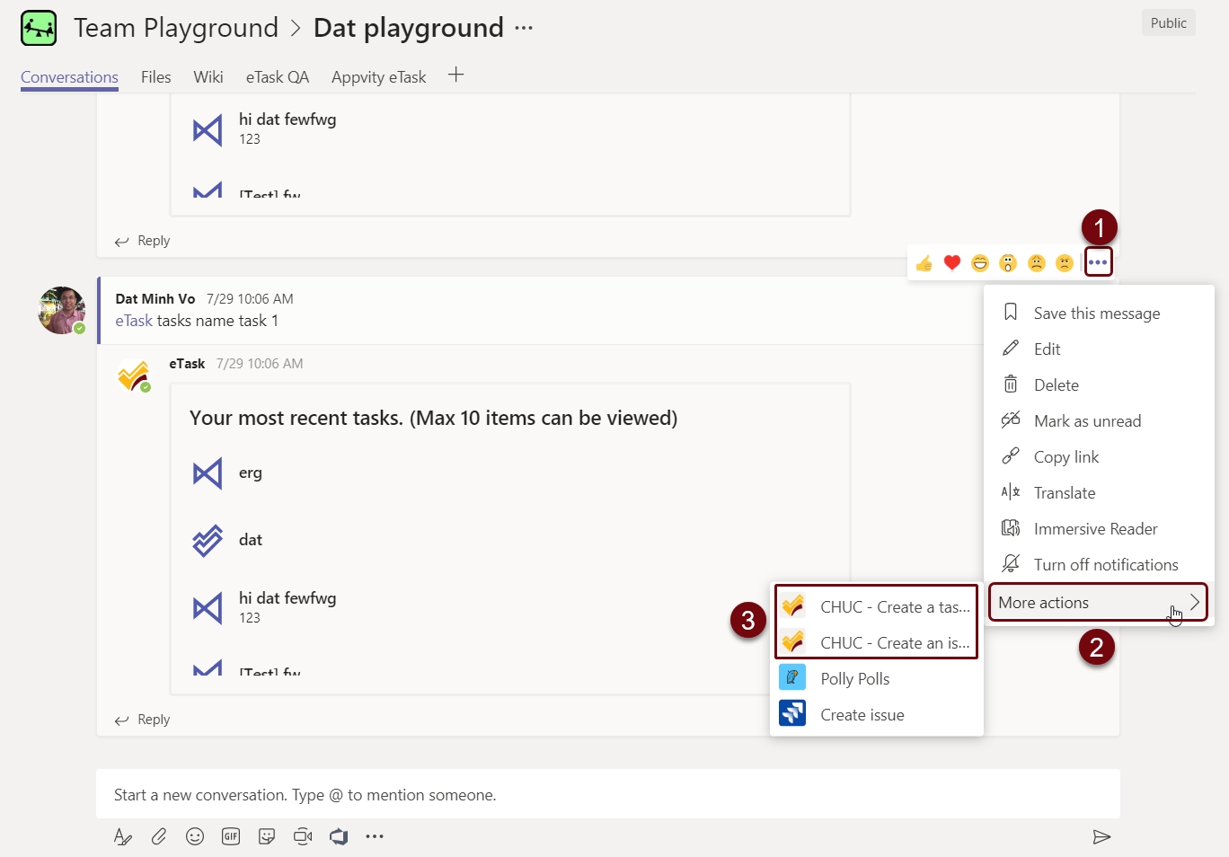This screenshot has height=857, width=1229.
Task: Open the GIF picker
Action: 231,836
